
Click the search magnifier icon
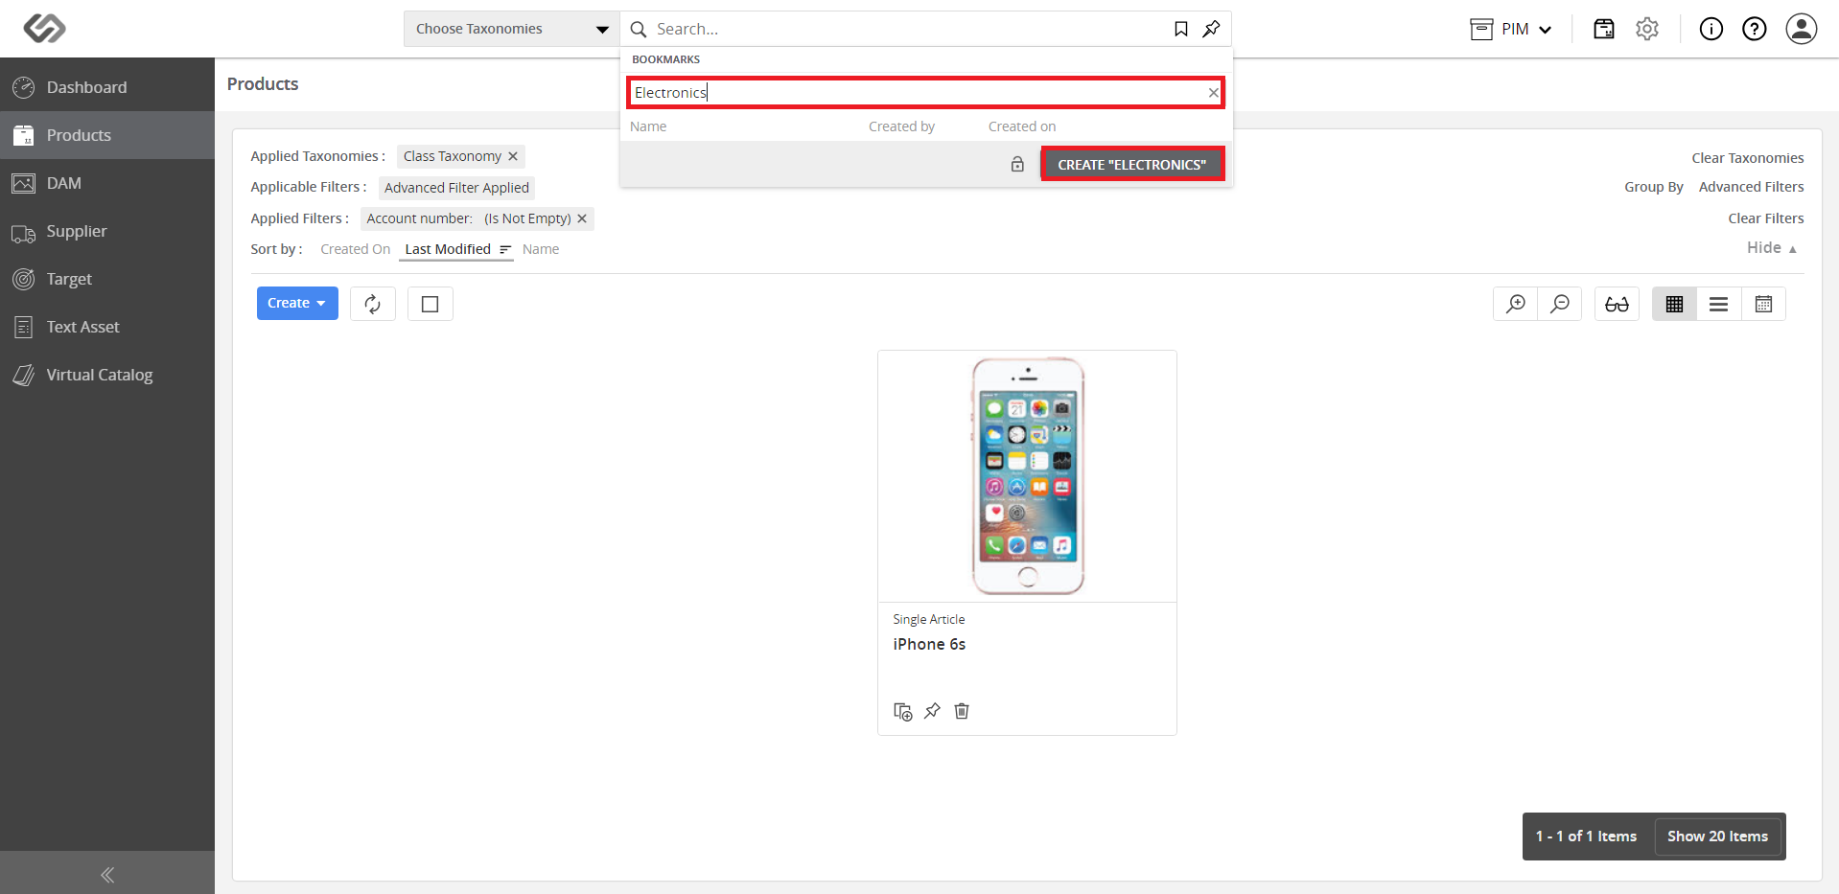coord(639,29)
